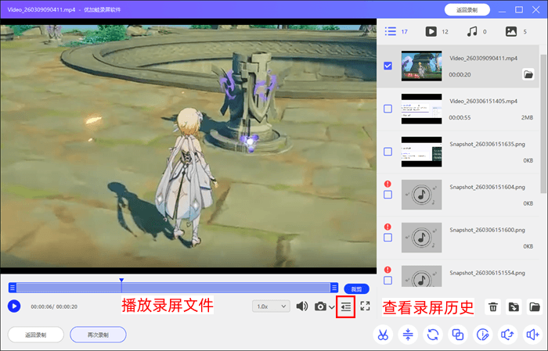The height and width of the screenshot is (351, 548).
Task: Delete selected recordings with trash icon
Action: click(x=493, y=307)
